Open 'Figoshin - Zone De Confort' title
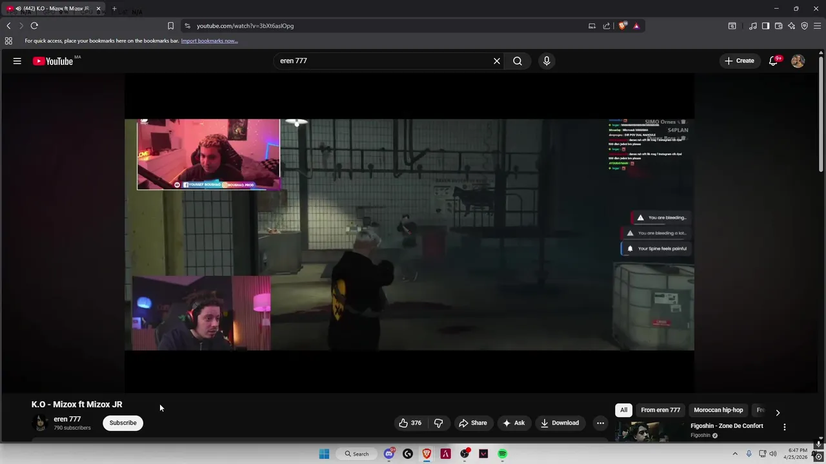This screenshot has height=464, width=826. (727, 425)
